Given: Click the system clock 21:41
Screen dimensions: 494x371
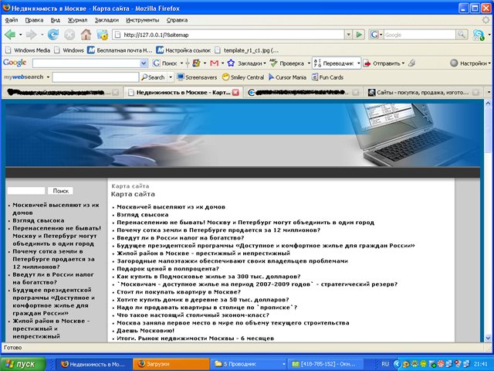Looking at the screenshot, I should pyautogui.click(x=480, y=364).
